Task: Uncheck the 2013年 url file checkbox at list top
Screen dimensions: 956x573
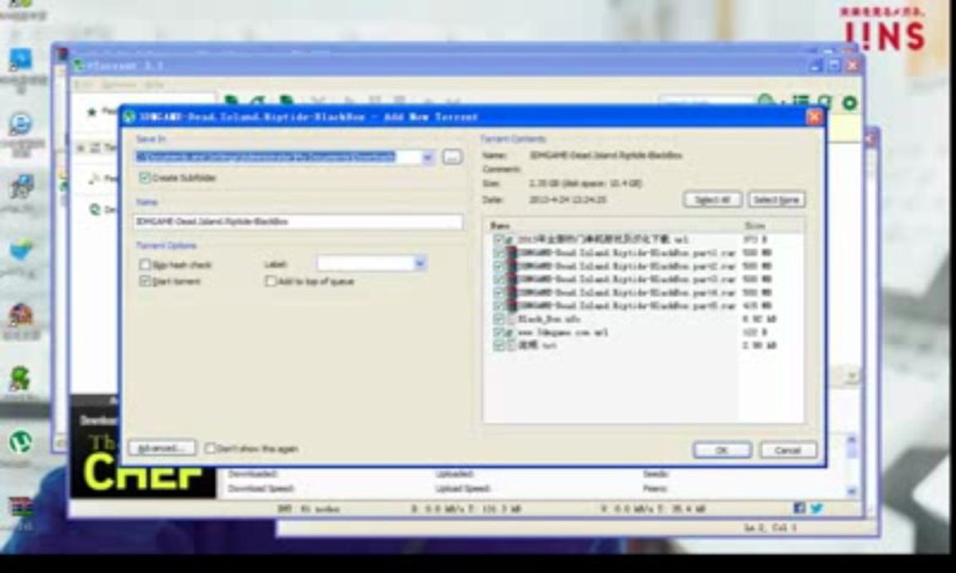Action: (x=499, y=239)
